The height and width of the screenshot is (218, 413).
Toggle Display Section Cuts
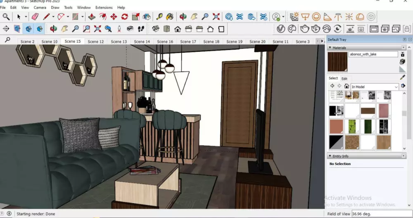[28, 29]
